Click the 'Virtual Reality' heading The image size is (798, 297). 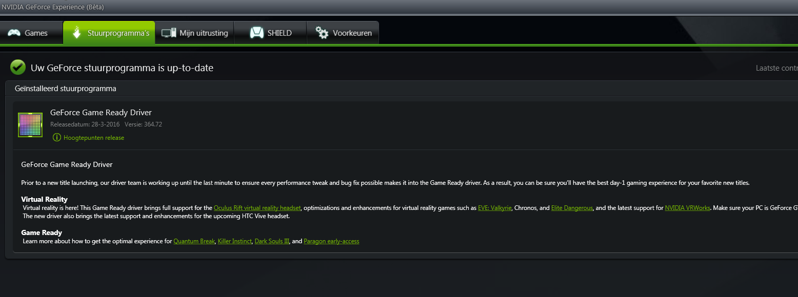point(44,199)
